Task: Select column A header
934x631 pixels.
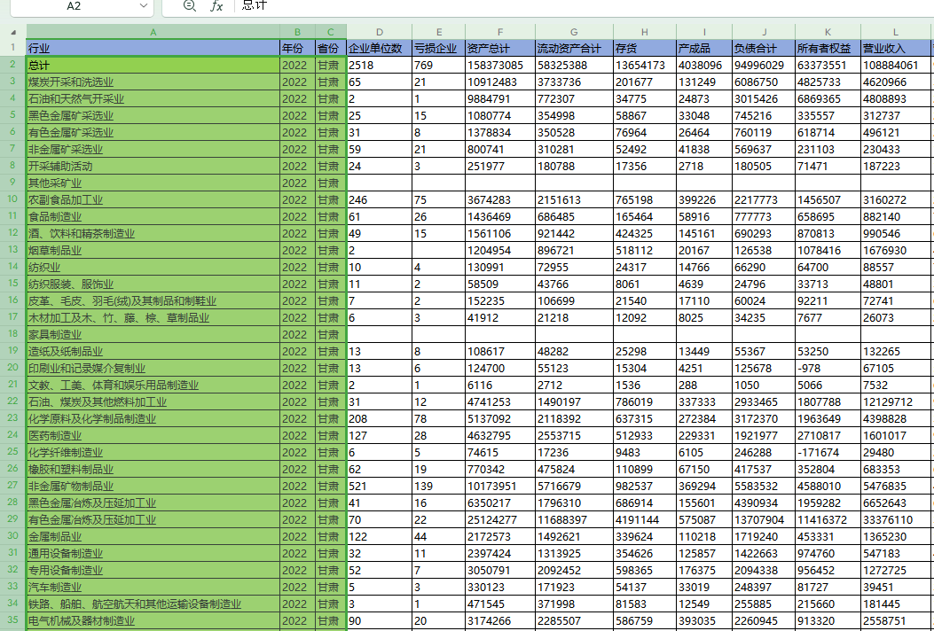Action: pyautogui.click(x=153, y=32)
